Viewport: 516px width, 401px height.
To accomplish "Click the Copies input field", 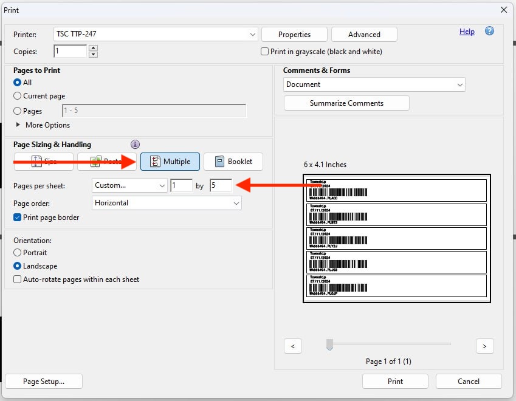I will click(x=70, y=51).
